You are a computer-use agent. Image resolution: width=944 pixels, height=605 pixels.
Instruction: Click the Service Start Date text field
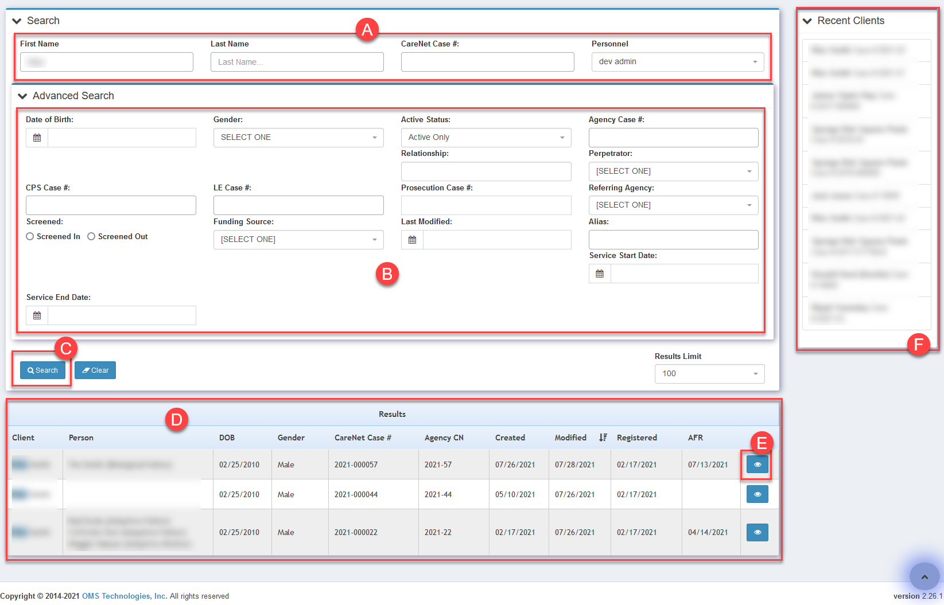685,274
